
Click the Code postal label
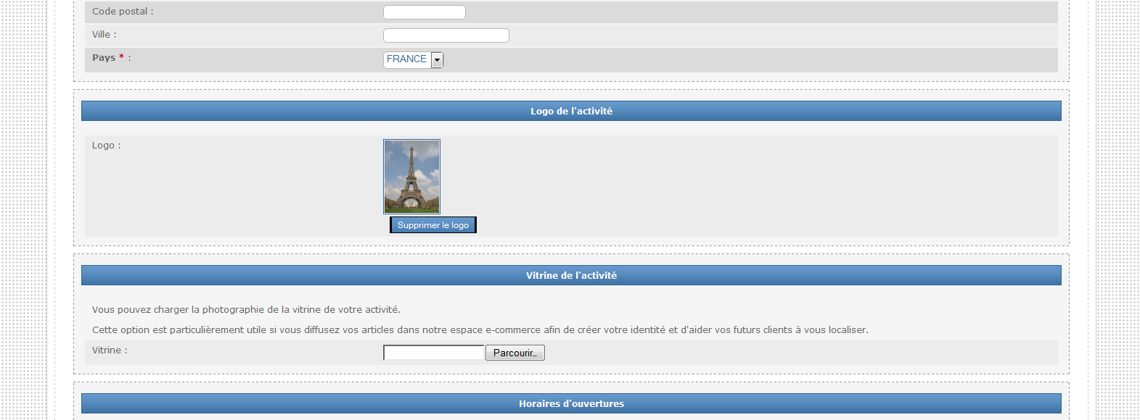coord(123,12)
